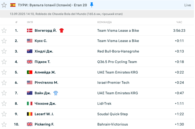Click the Italy flag next to Чікконе
This screenshot has height=129, width=195.
[x=30, y=103]
